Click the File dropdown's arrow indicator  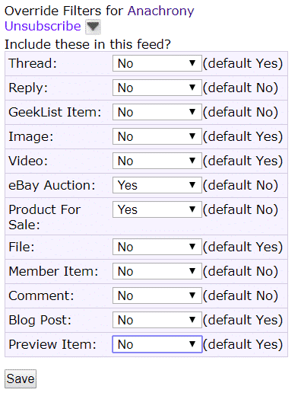(192, 246)
